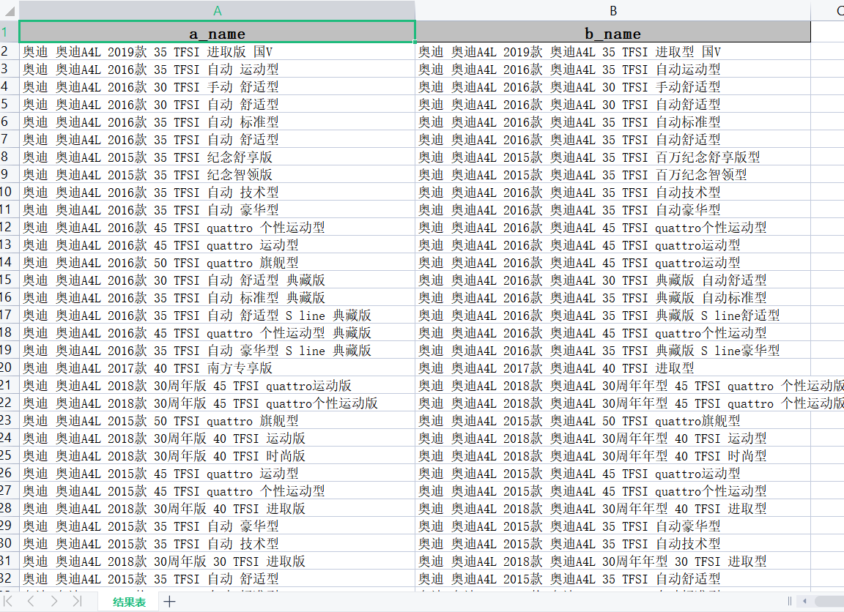Click column B cell '2016款 奥迪A4L 30 TFSI 典藏版 自动舒适型'
This screenshot has height=612, width=844.
click(x=612, y=280)
